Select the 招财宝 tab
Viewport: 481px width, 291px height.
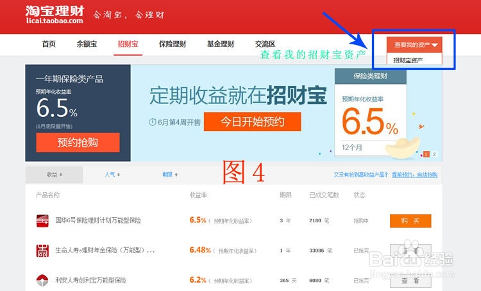pos(128,44)
